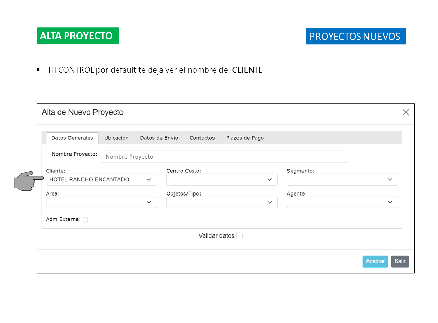
Task: Click the Salir button
Action: point(400,261)
